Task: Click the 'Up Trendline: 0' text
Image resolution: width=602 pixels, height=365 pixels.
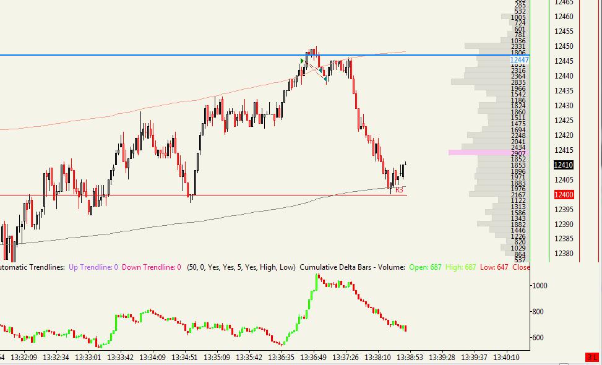Action: (x=93, y=267)
